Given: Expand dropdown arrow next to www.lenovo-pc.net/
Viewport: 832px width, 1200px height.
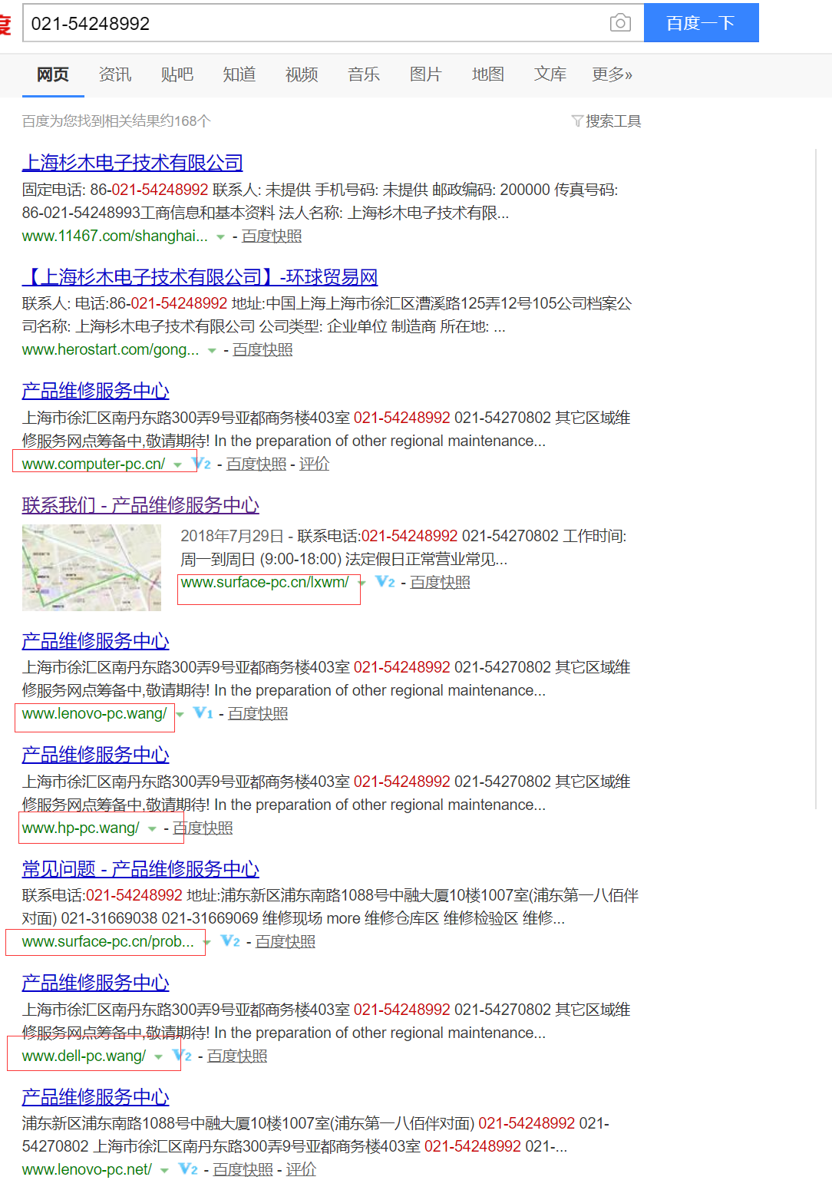Looking at the screenshot, I should 164,1171.
